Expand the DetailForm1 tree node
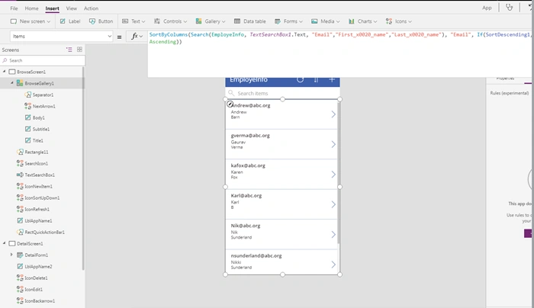 pyautogui.click(x=11, y=255)
